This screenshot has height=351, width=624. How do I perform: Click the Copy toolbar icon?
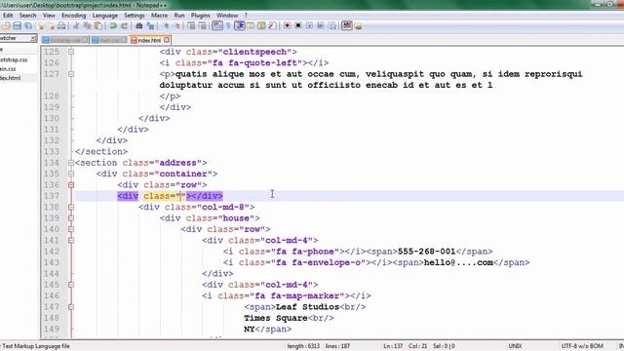(x=87, y=26)
